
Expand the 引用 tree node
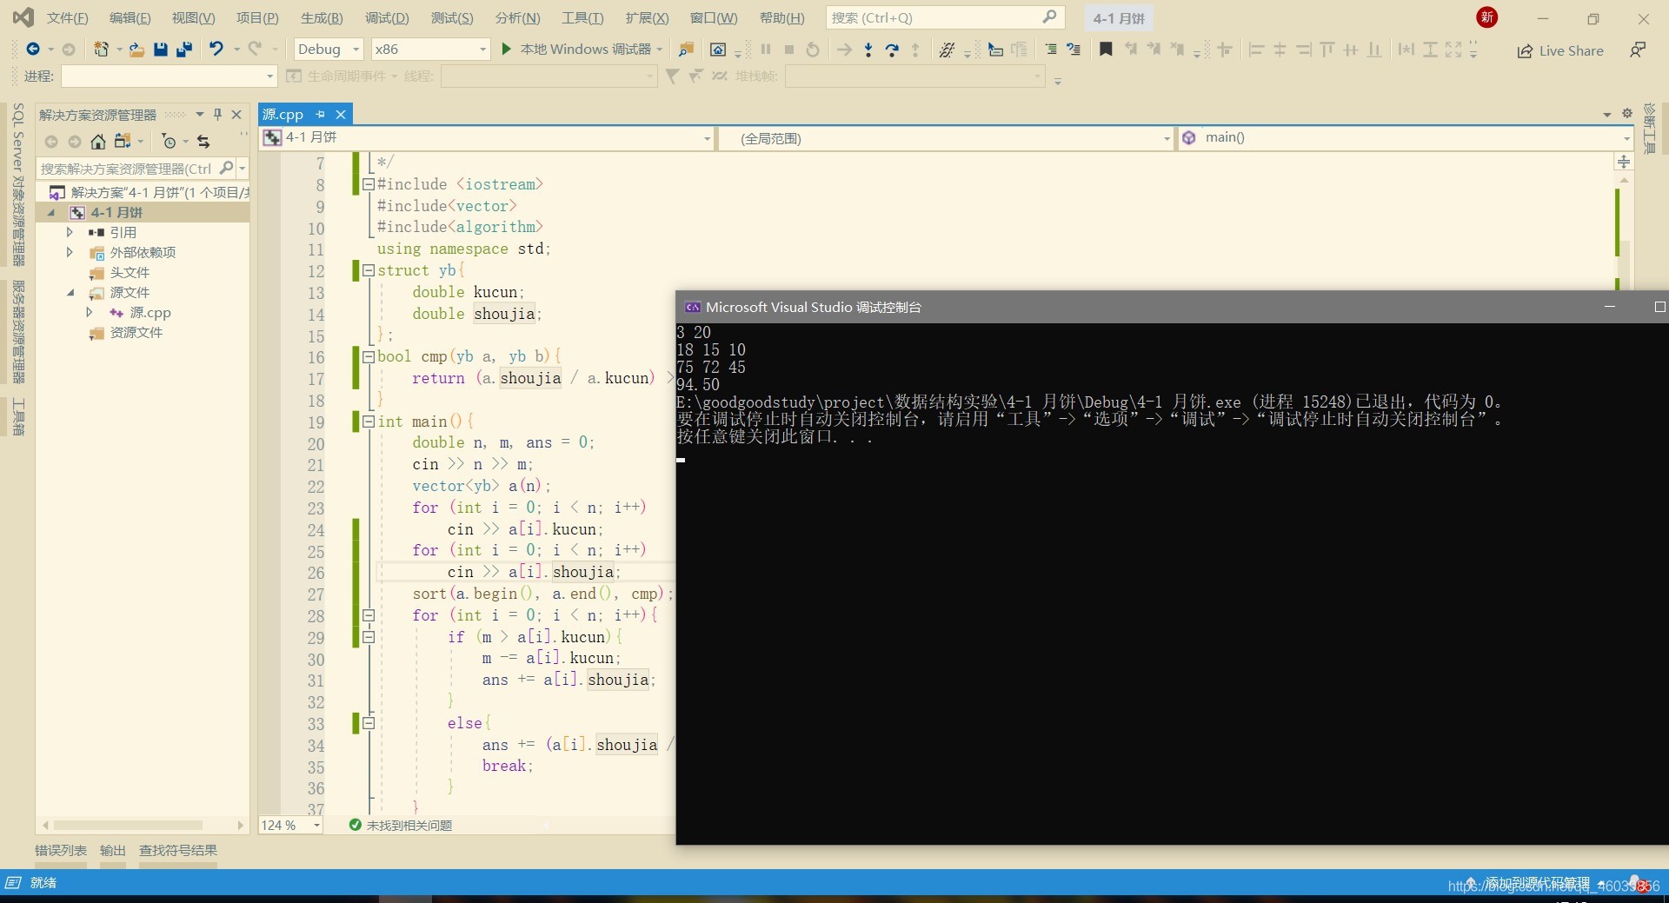70,232
